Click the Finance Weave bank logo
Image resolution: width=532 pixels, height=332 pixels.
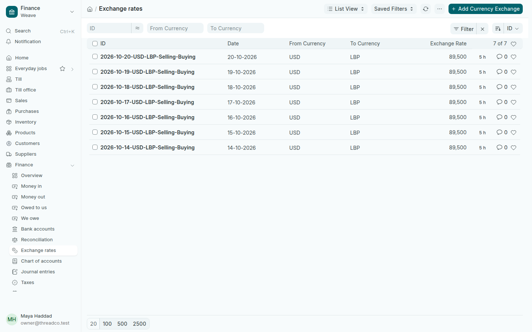click(12, 12)
